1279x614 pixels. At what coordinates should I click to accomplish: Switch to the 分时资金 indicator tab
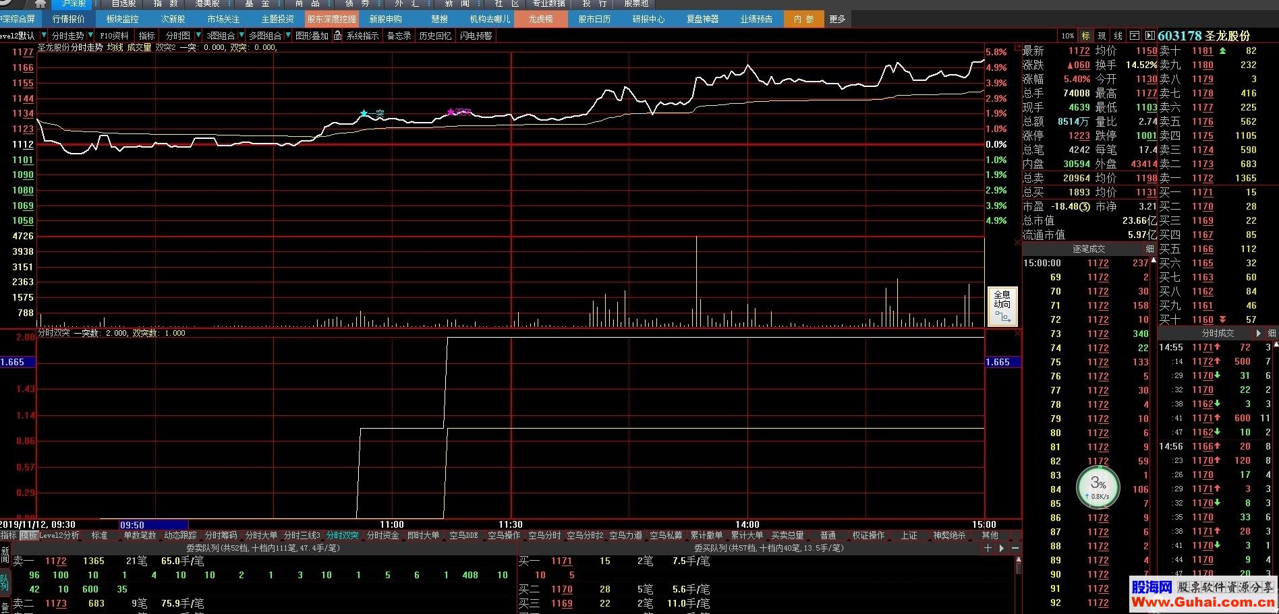[x=383, y=535]
